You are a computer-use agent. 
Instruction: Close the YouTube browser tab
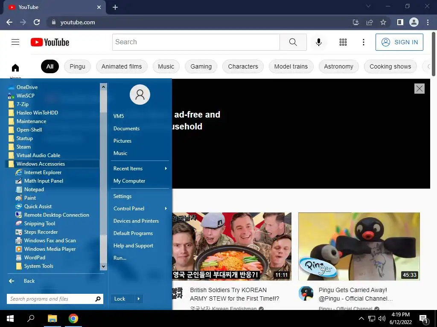(99, 7)
